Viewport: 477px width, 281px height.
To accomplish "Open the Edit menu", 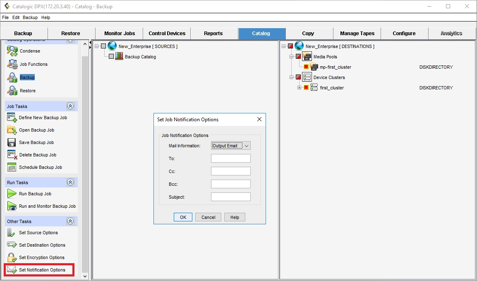I will tap(16, 17).
